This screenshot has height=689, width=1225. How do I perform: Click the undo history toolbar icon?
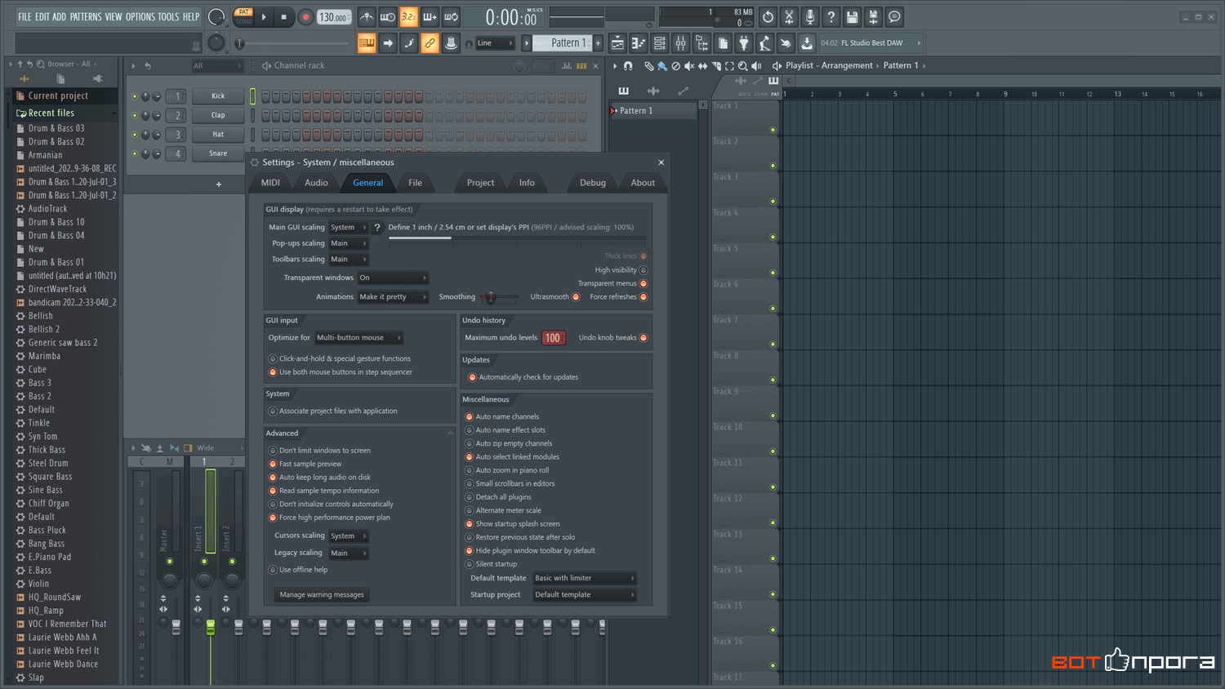pos(768,17)
